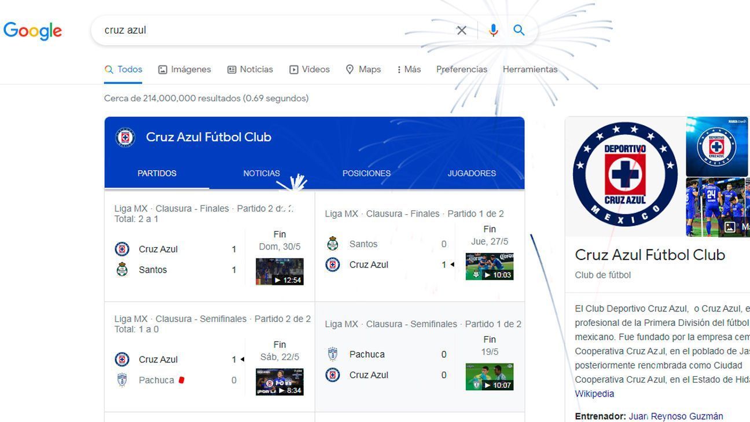Viewport: 750px width, 422px height.
Task: Click 'Total: 1 a 0' aggregate text
Action: point(136,329)
